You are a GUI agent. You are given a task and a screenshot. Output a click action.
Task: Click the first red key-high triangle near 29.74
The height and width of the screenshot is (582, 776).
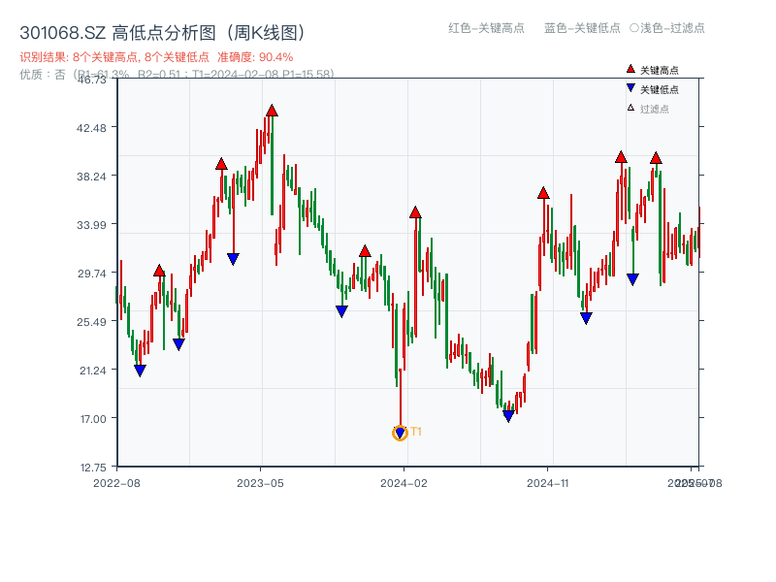[x=159, y=271]
